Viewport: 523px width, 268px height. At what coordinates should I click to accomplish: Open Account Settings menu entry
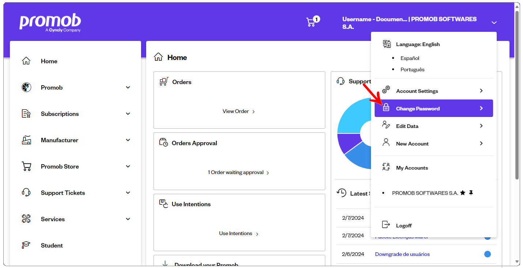pos(434,91)
